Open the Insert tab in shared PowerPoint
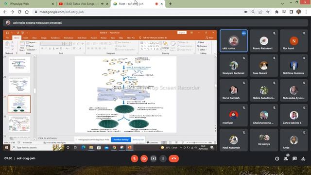This screenshot has width=311, height=175. 26,38
